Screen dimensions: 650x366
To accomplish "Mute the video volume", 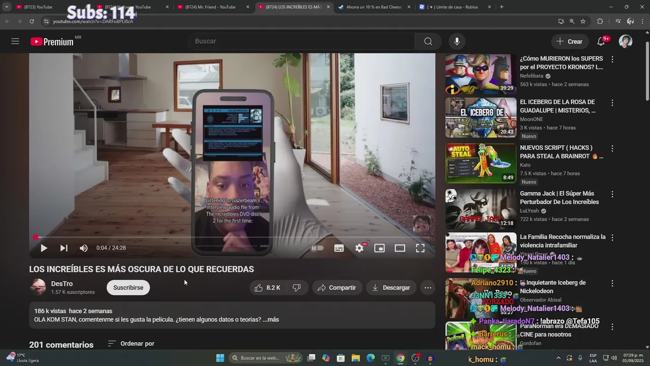I will pos(84,248).
